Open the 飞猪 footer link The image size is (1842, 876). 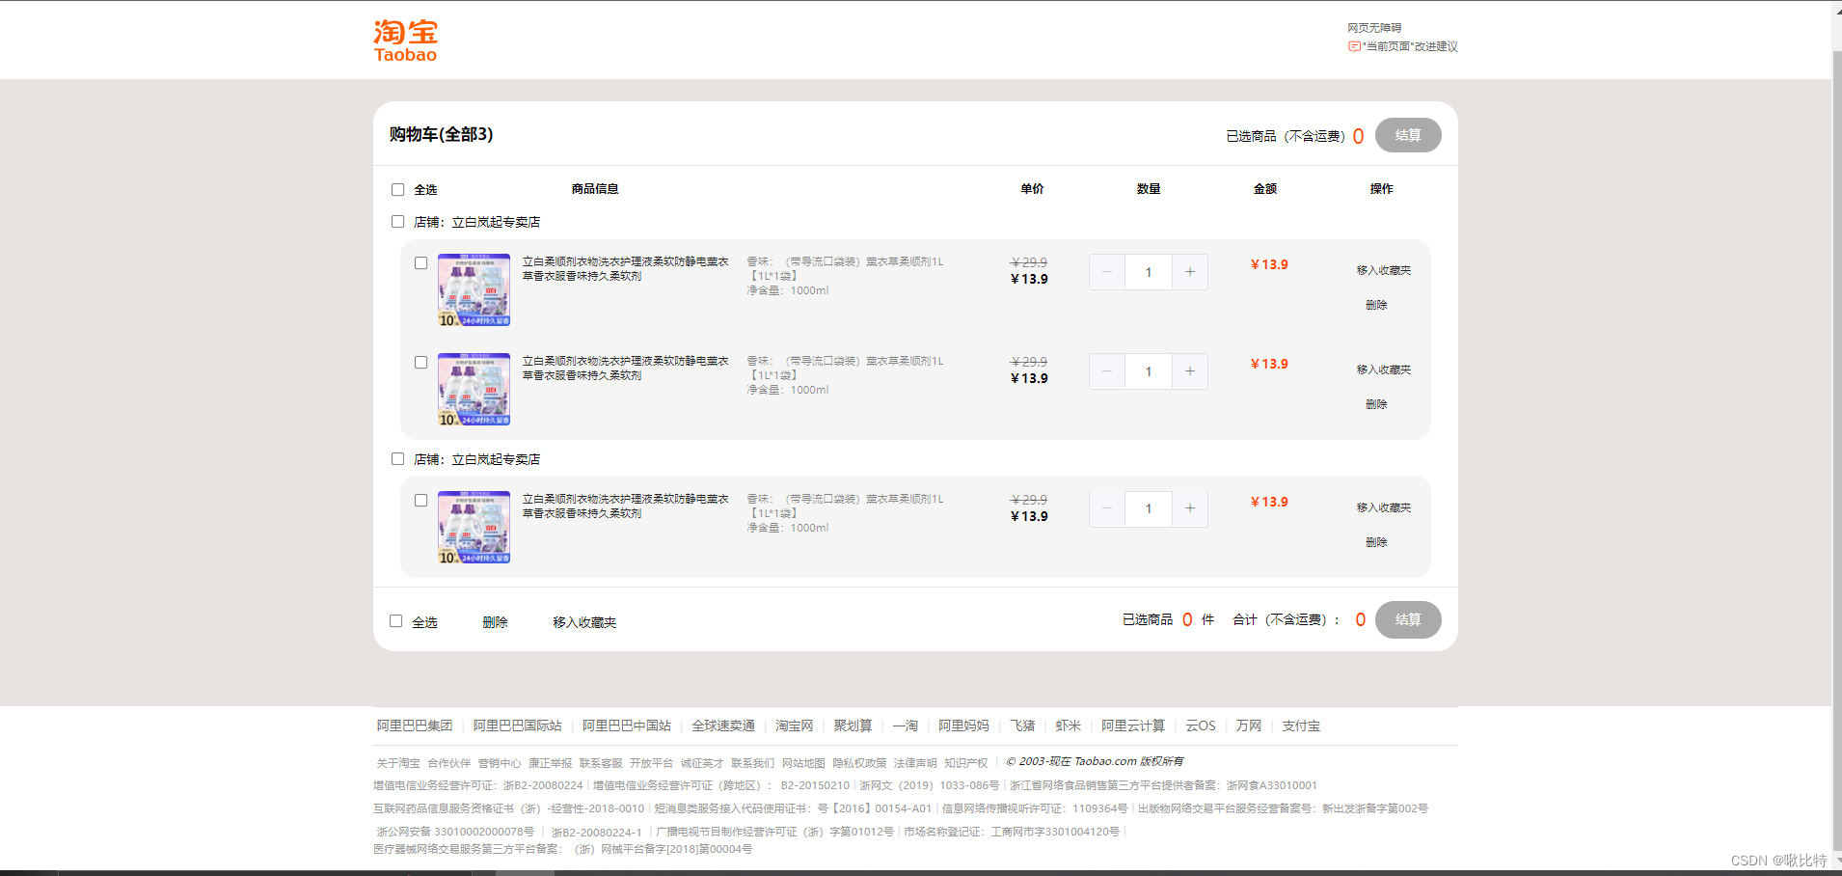coord(1022,725)
